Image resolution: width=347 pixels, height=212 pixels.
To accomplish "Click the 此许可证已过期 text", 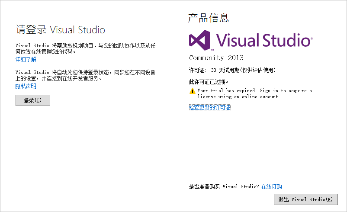I will tap(209, 82).
